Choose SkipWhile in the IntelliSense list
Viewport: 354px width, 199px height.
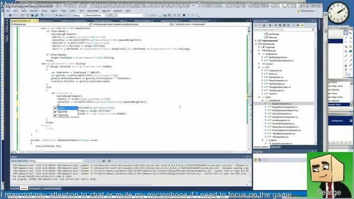click(65, 112)
